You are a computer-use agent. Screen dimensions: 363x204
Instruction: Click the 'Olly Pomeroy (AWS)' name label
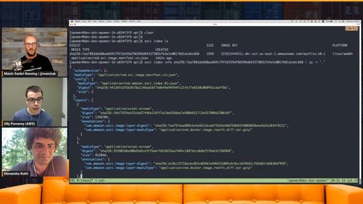click(19, 124)
